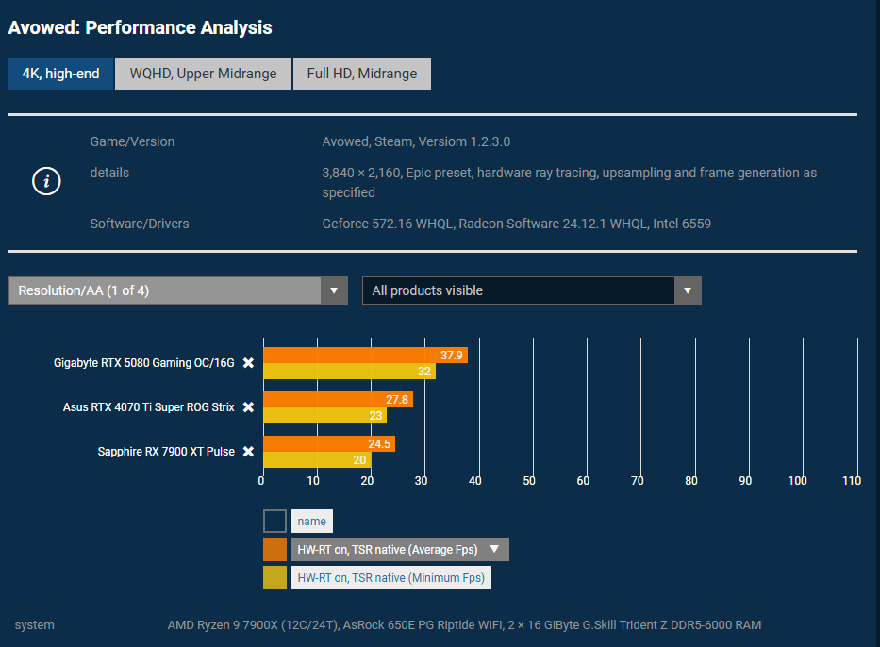
Task: Click the 20 minimum fps bar
Action: [317, 459]
